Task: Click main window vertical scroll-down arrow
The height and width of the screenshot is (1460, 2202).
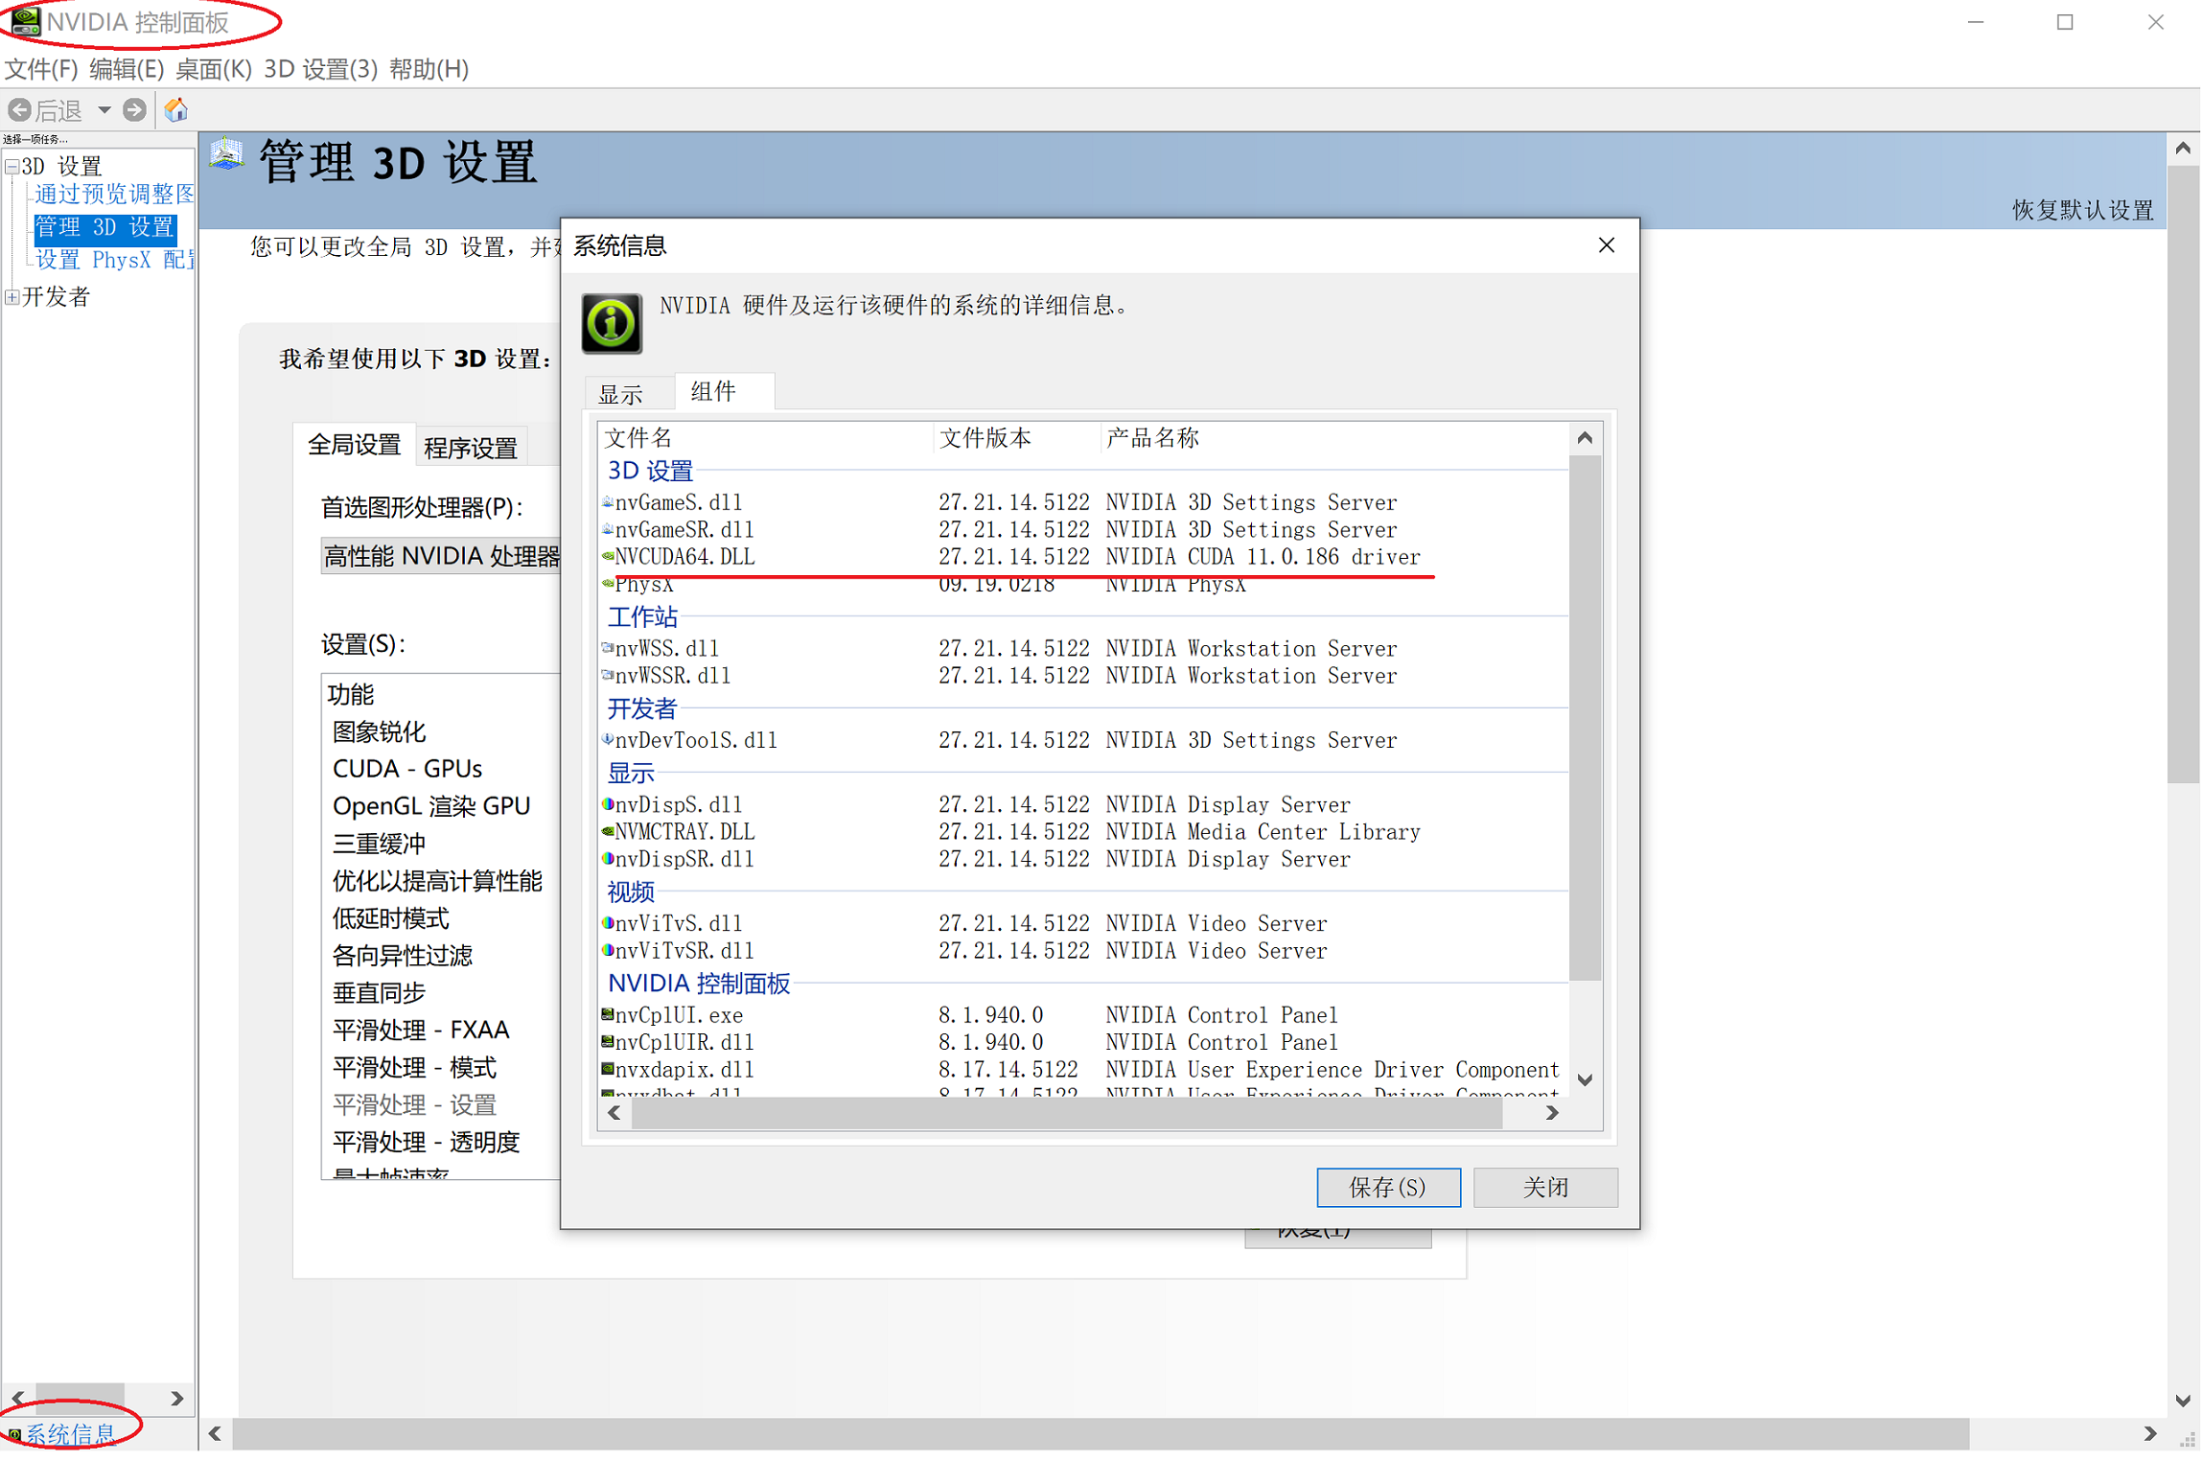Action: pos(2183,1401)
